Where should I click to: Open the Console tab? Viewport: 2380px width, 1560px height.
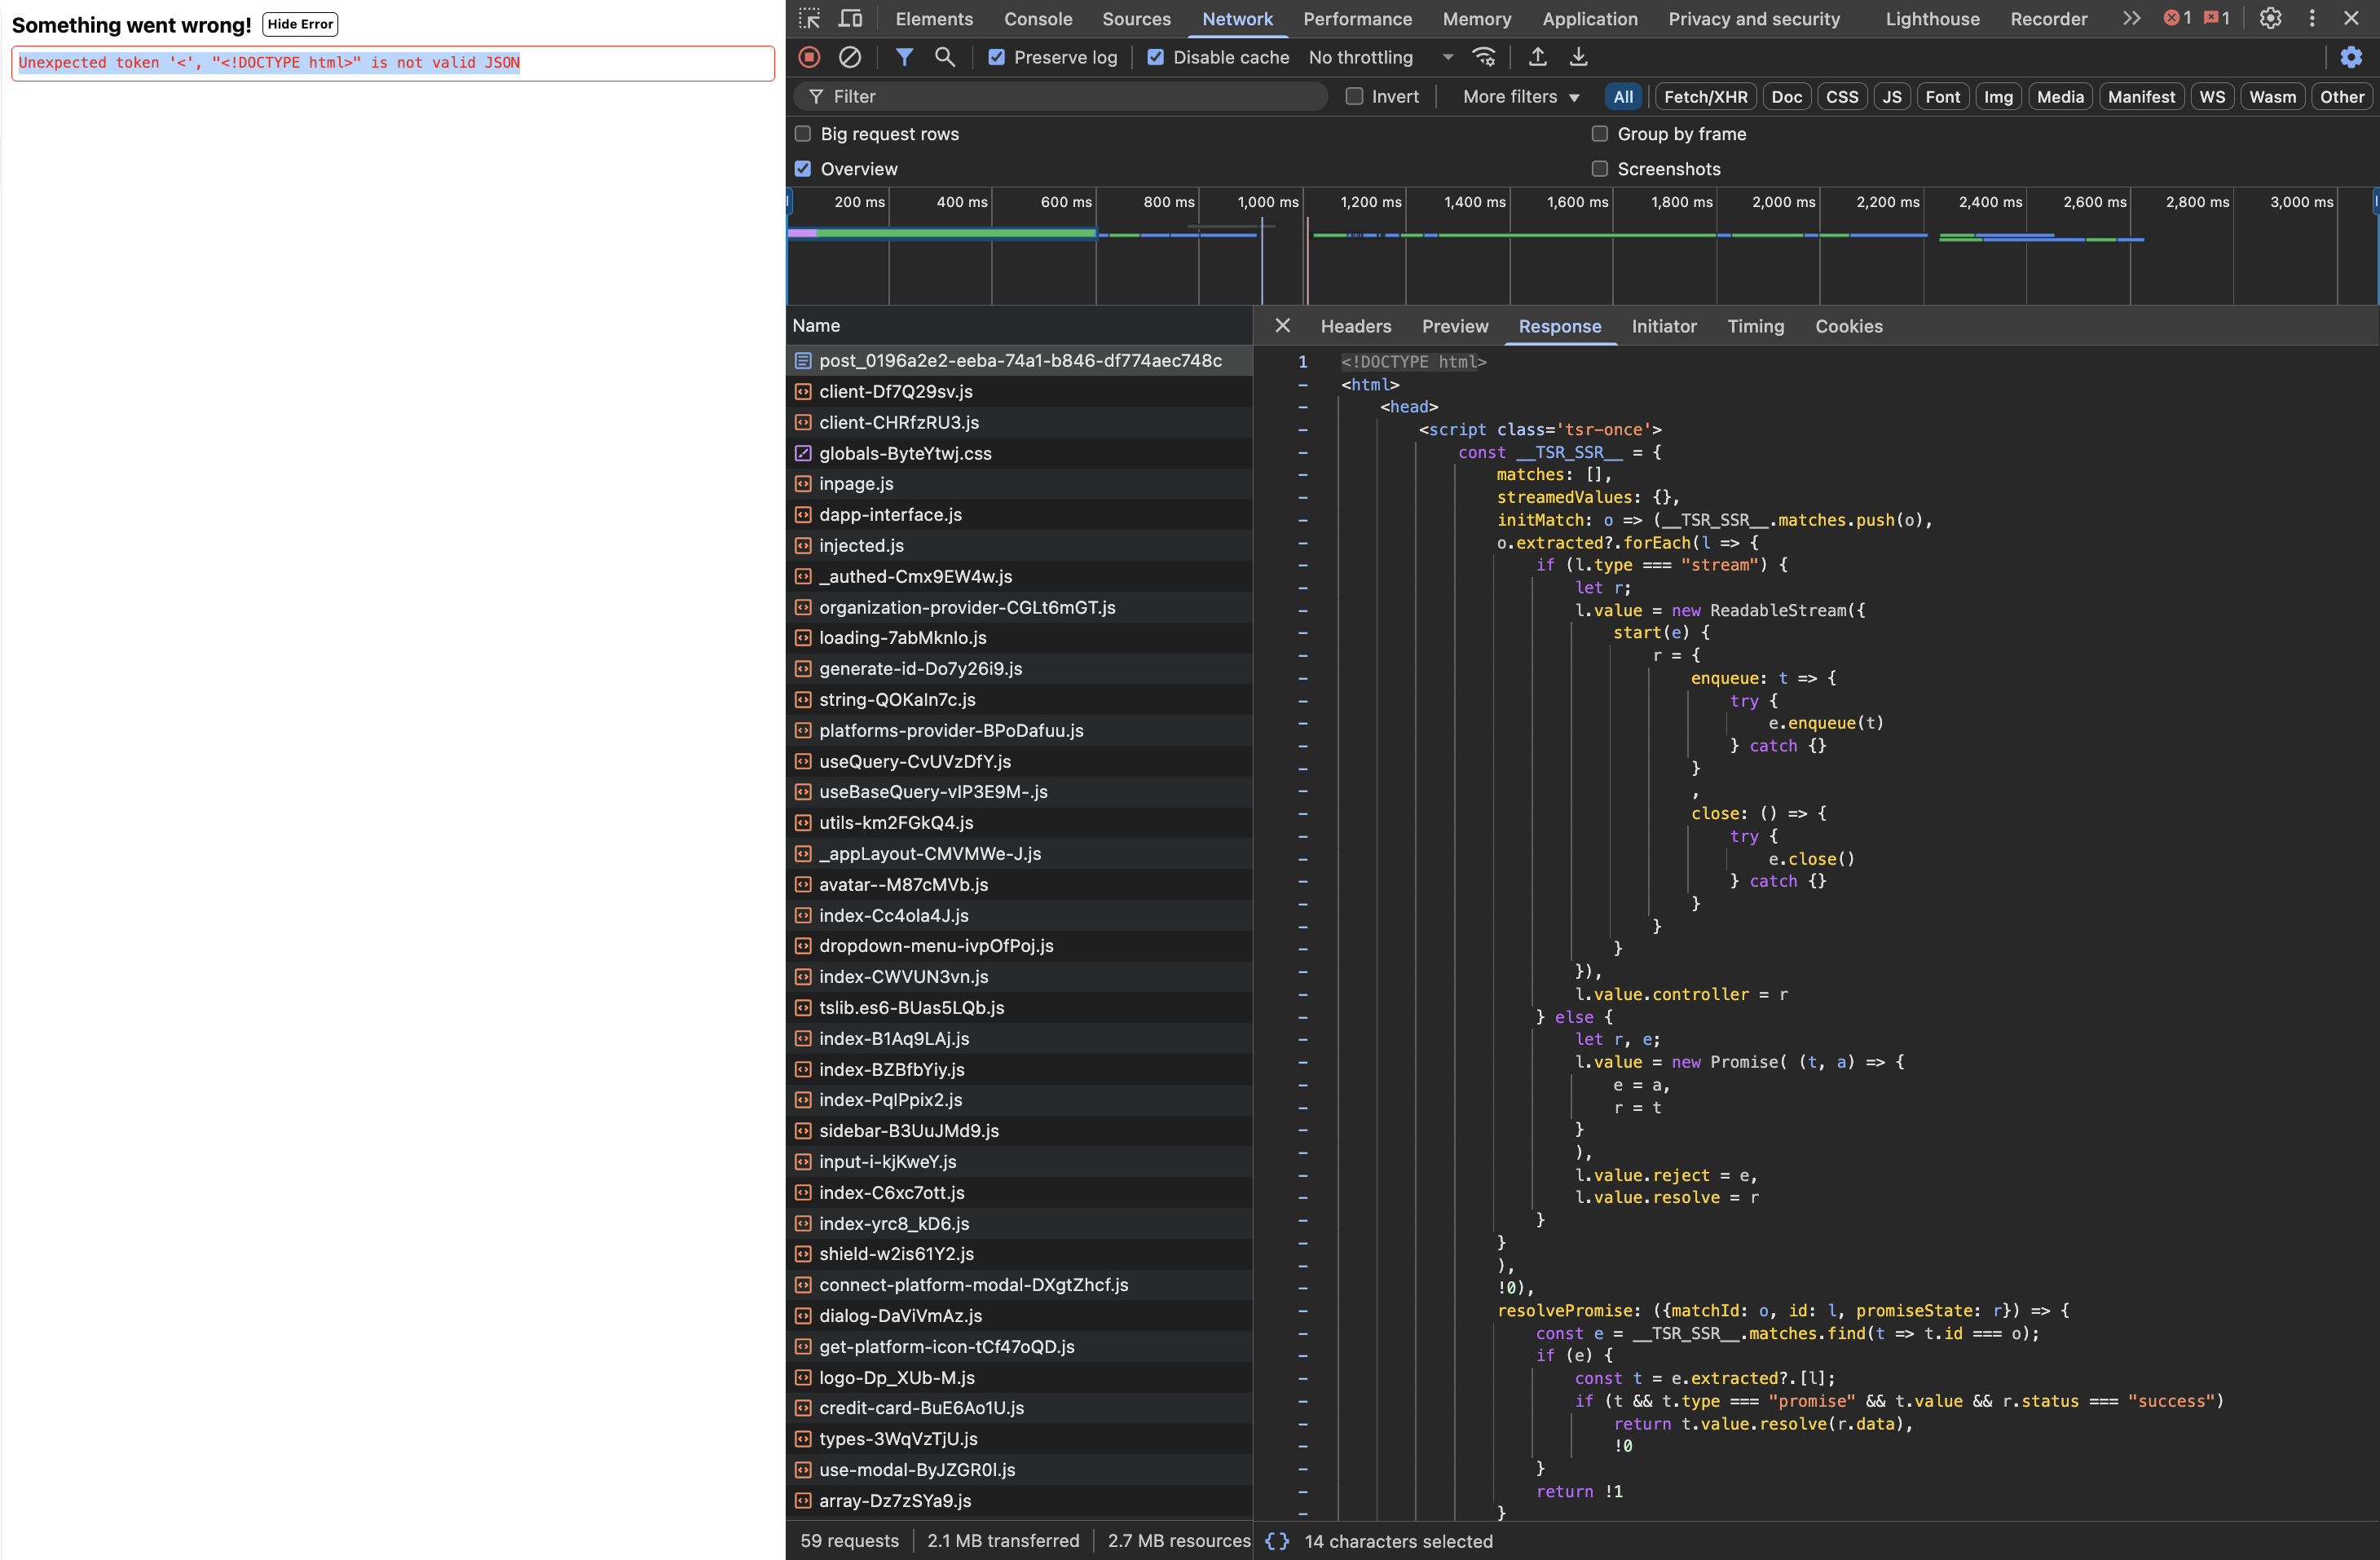click(1038, 19)
